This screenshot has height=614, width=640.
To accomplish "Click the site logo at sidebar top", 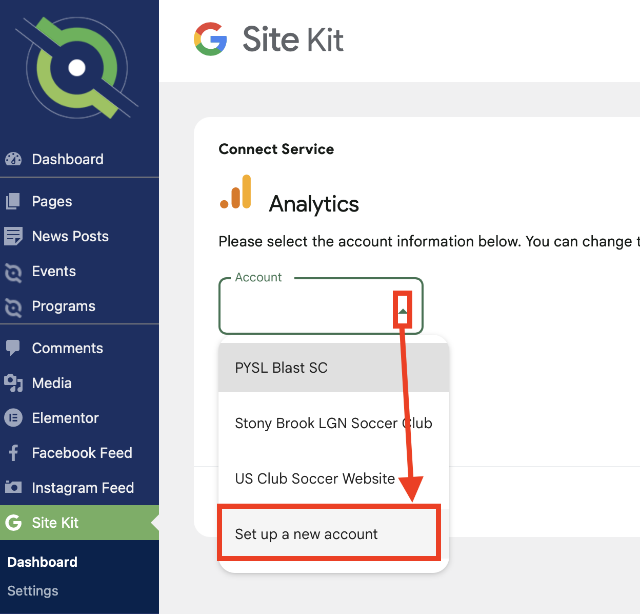I will point(77,67).
